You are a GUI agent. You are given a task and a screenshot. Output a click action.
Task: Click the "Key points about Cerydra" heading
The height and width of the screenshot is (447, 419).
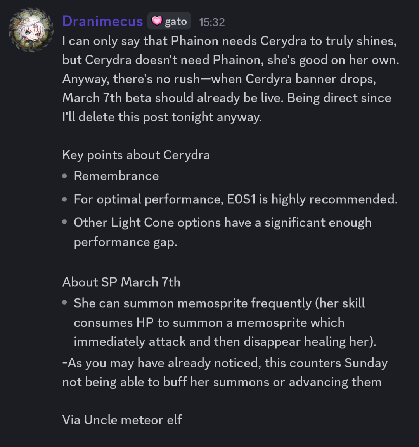tap(136, 155)
